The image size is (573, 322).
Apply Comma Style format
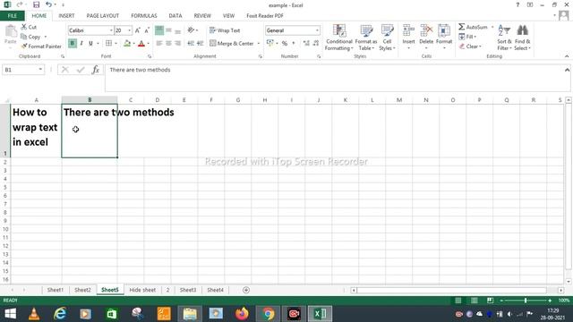pyautogui.click(x=294, y=44)
